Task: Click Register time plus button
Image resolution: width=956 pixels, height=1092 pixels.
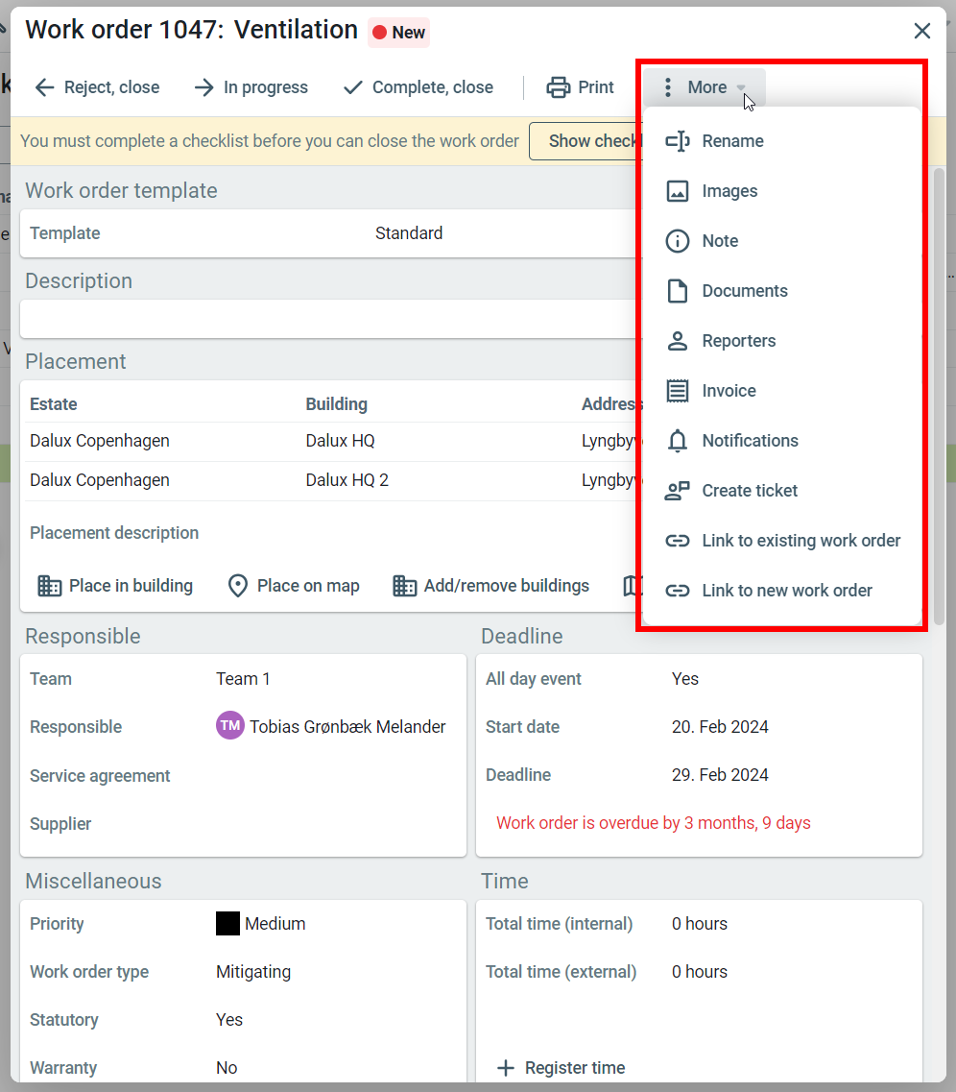Action: 505,1068
